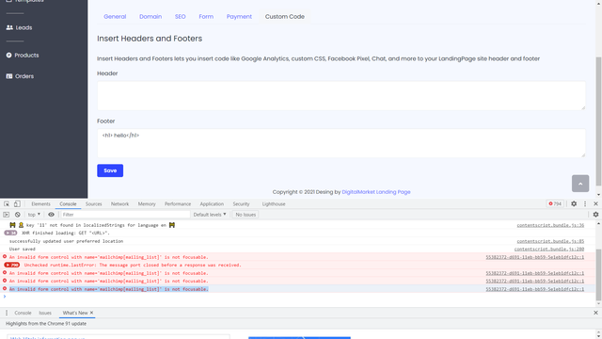Click the Orders sidebar menu label
The height and width of the screenshot is (339, 602).
tap(24, 76)
